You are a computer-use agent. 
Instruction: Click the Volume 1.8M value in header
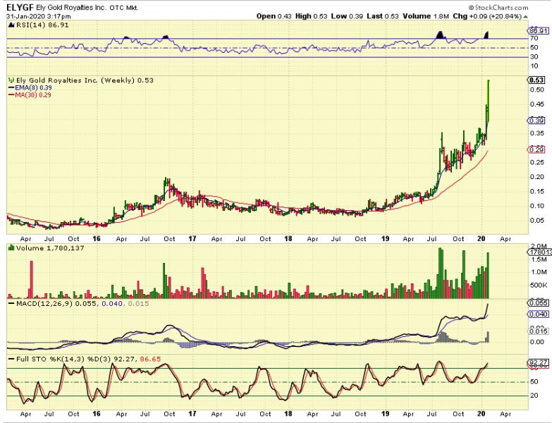pos(426,16)
